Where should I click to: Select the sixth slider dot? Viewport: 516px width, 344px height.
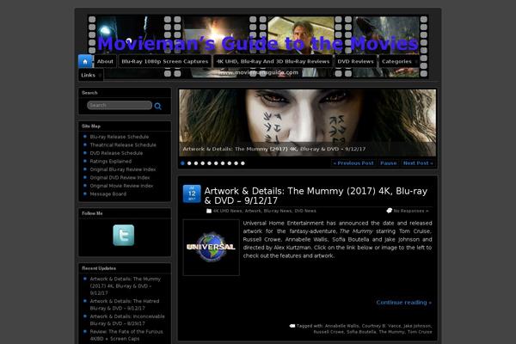click(216, 163)
